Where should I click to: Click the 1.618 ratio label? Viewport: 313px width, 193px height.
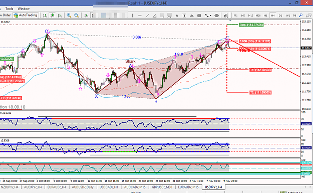click(x=179, y=54)
